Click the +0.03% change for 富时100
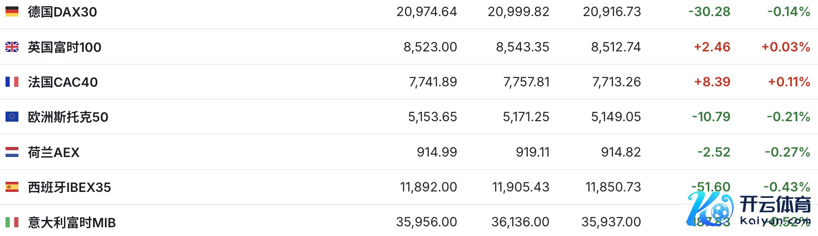818x236 pixels. [785, 47]
